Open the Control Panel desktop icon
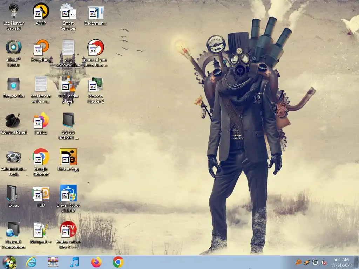 point(14,124)
